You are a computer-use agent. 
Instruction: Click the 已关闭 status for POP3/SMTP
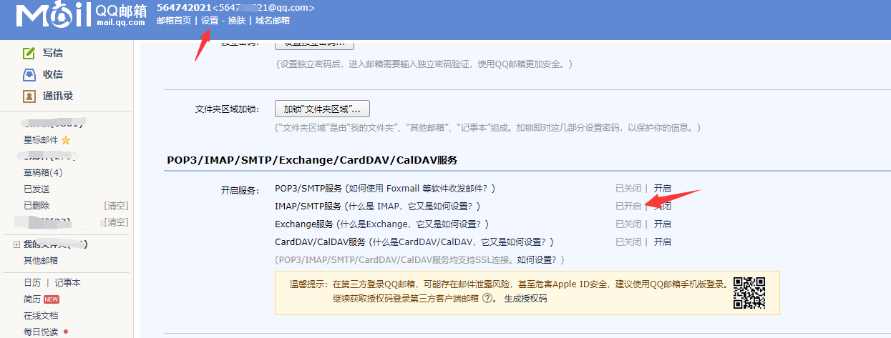click(x=628, y=189)
